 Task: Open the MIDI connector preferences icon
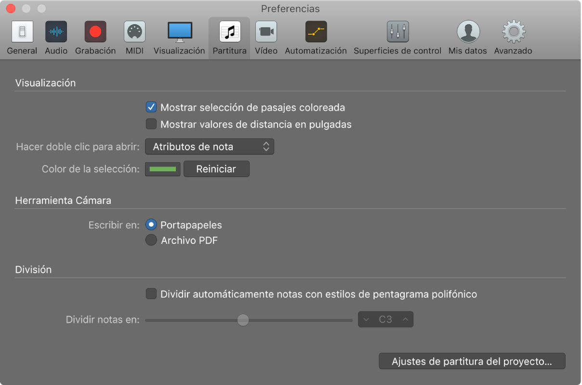pos(134,32)
